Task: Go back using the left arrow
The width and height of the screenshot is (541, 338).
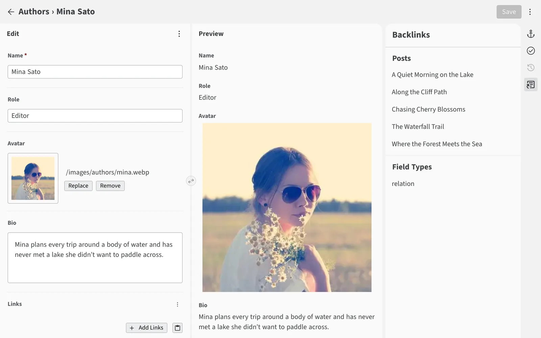Action: 11,12
